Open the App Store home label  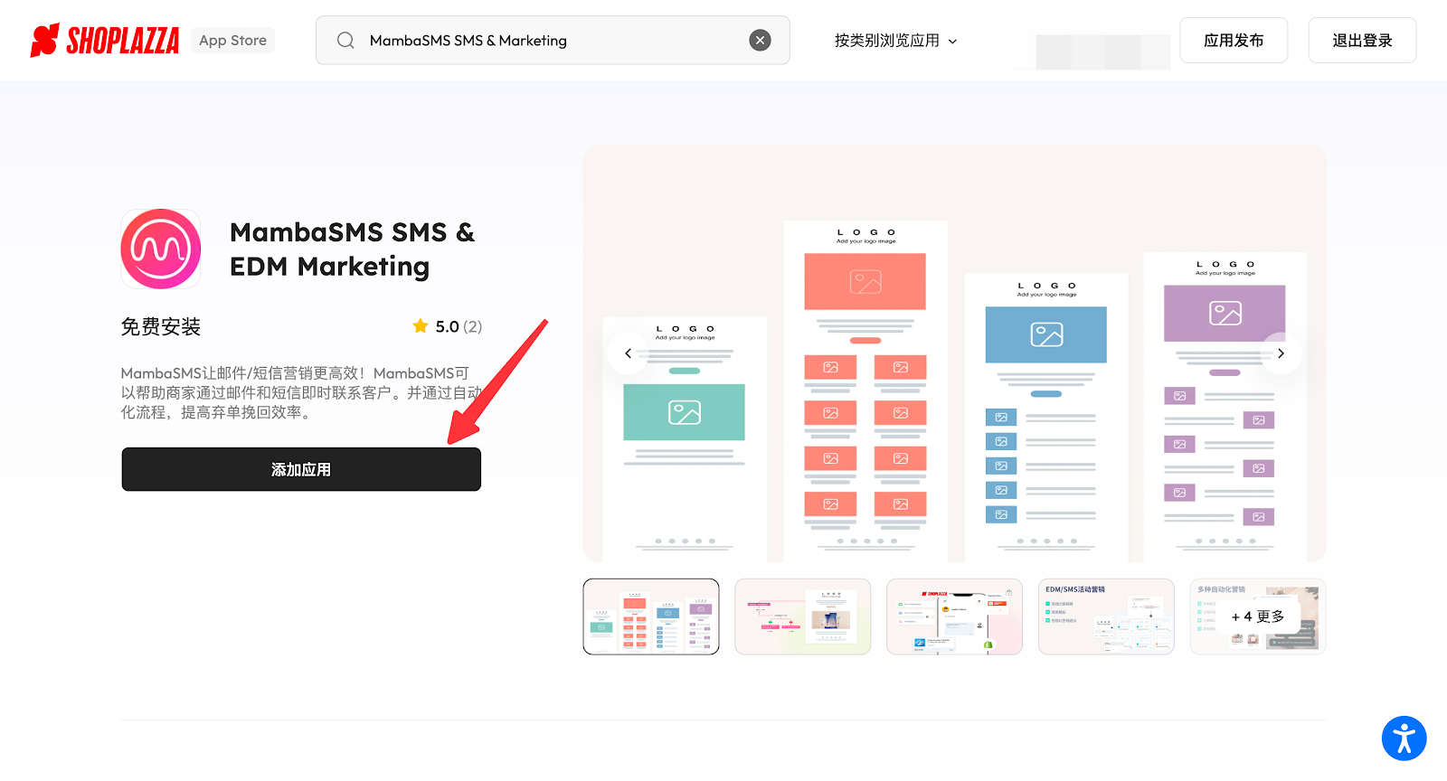pos(232,41)
